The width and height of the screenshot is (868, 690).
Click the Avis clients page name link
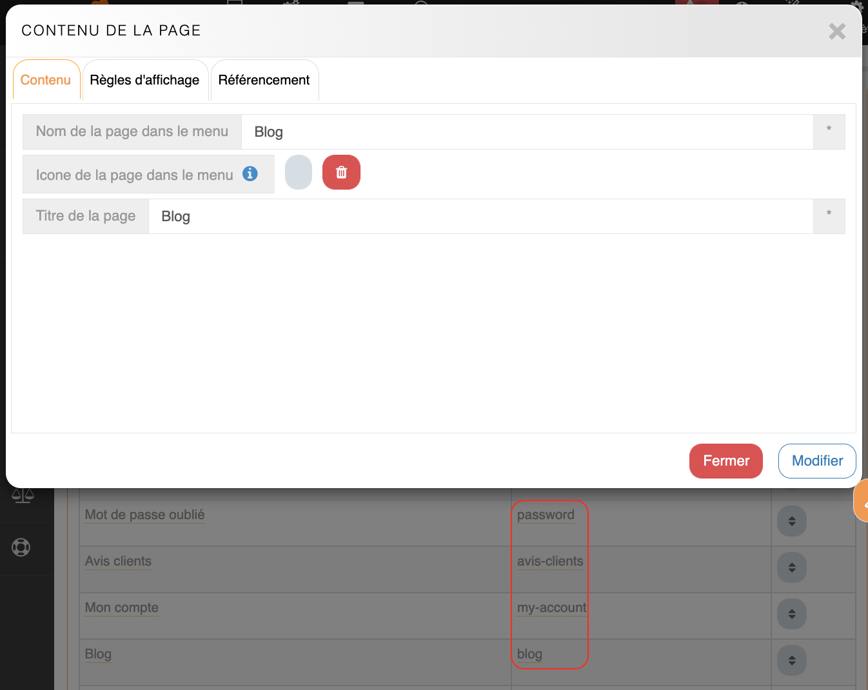coord(118,561)
